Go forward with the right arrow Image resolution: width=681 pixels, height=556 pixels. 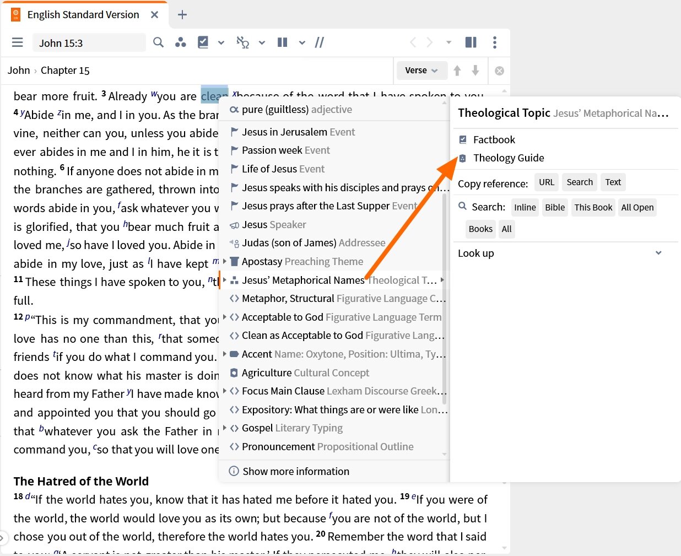(430, 42)
